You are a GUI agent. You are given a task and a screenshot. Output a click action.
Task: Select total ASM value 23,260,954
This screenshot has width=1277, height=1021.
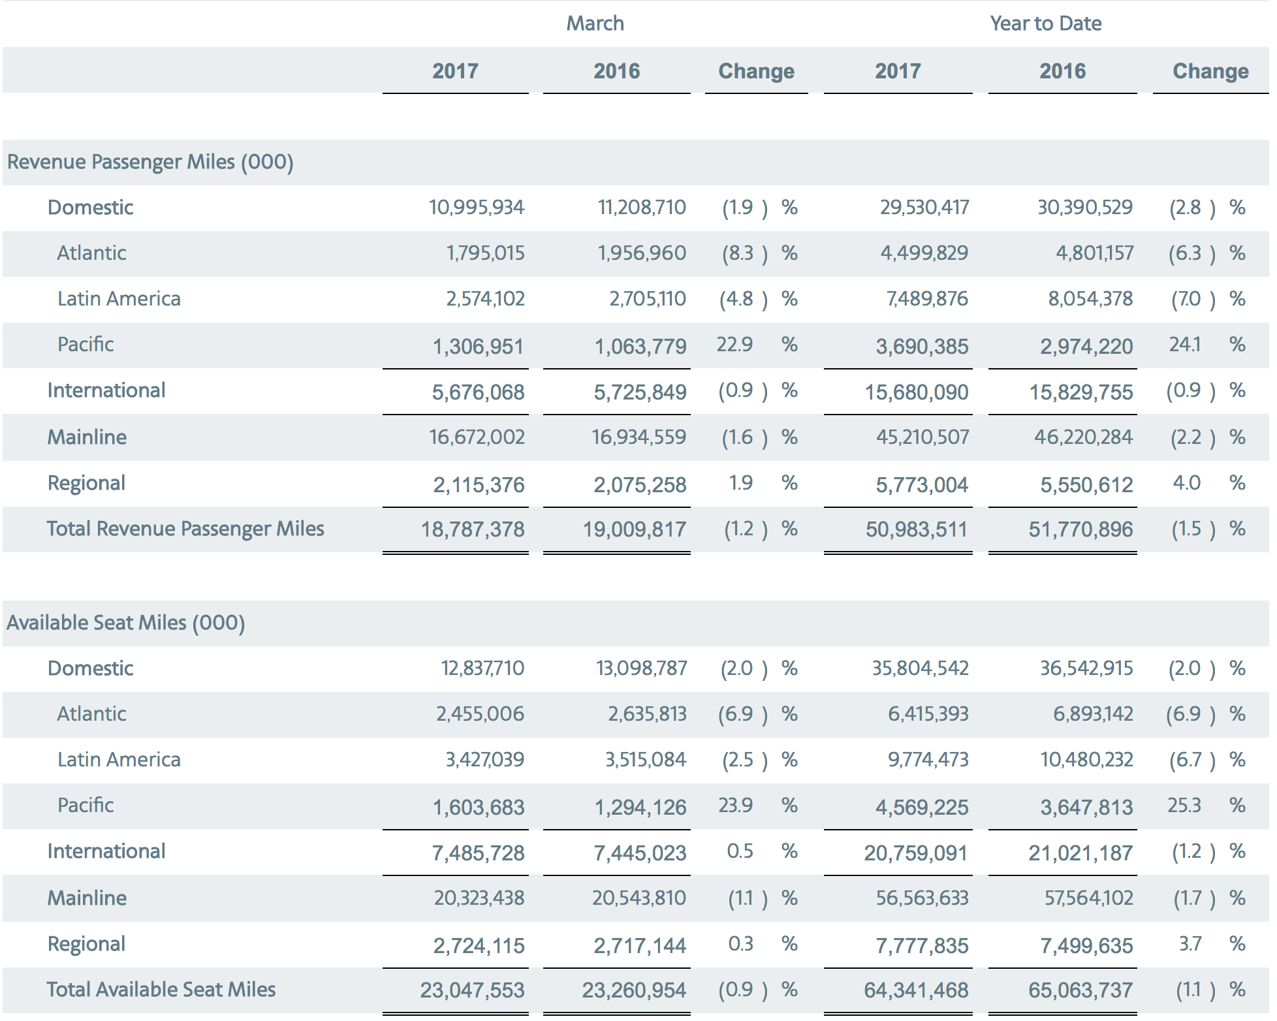point(634,990)
